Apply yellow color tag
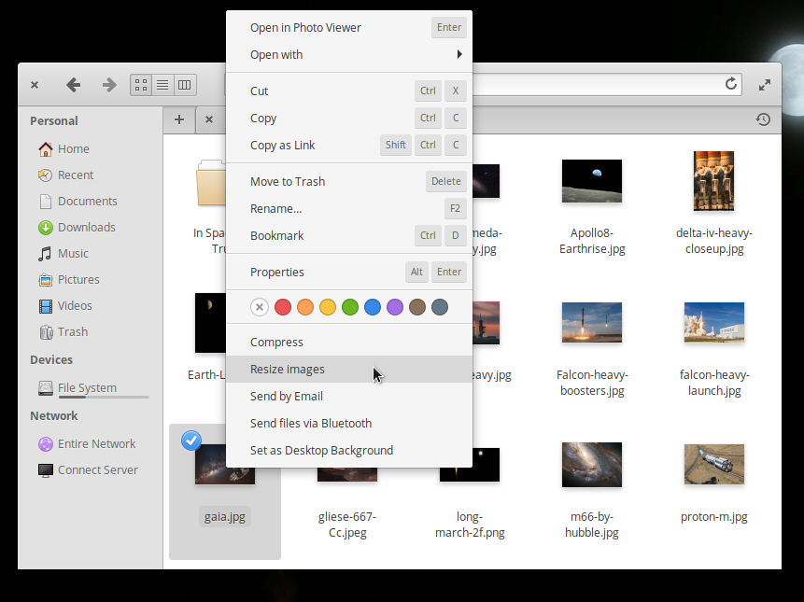The width and height of the screenshot is (804, 602). (328, 307)
